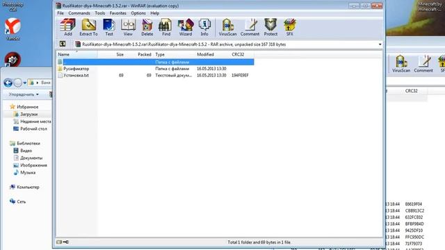Click Comment in background WinRAR window
Viewport: 445px width, 250px height.
coord(423,64)
